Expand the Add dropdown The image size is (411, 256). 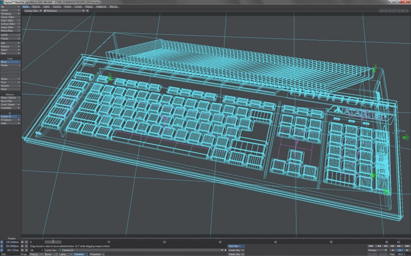coord(10,43)
